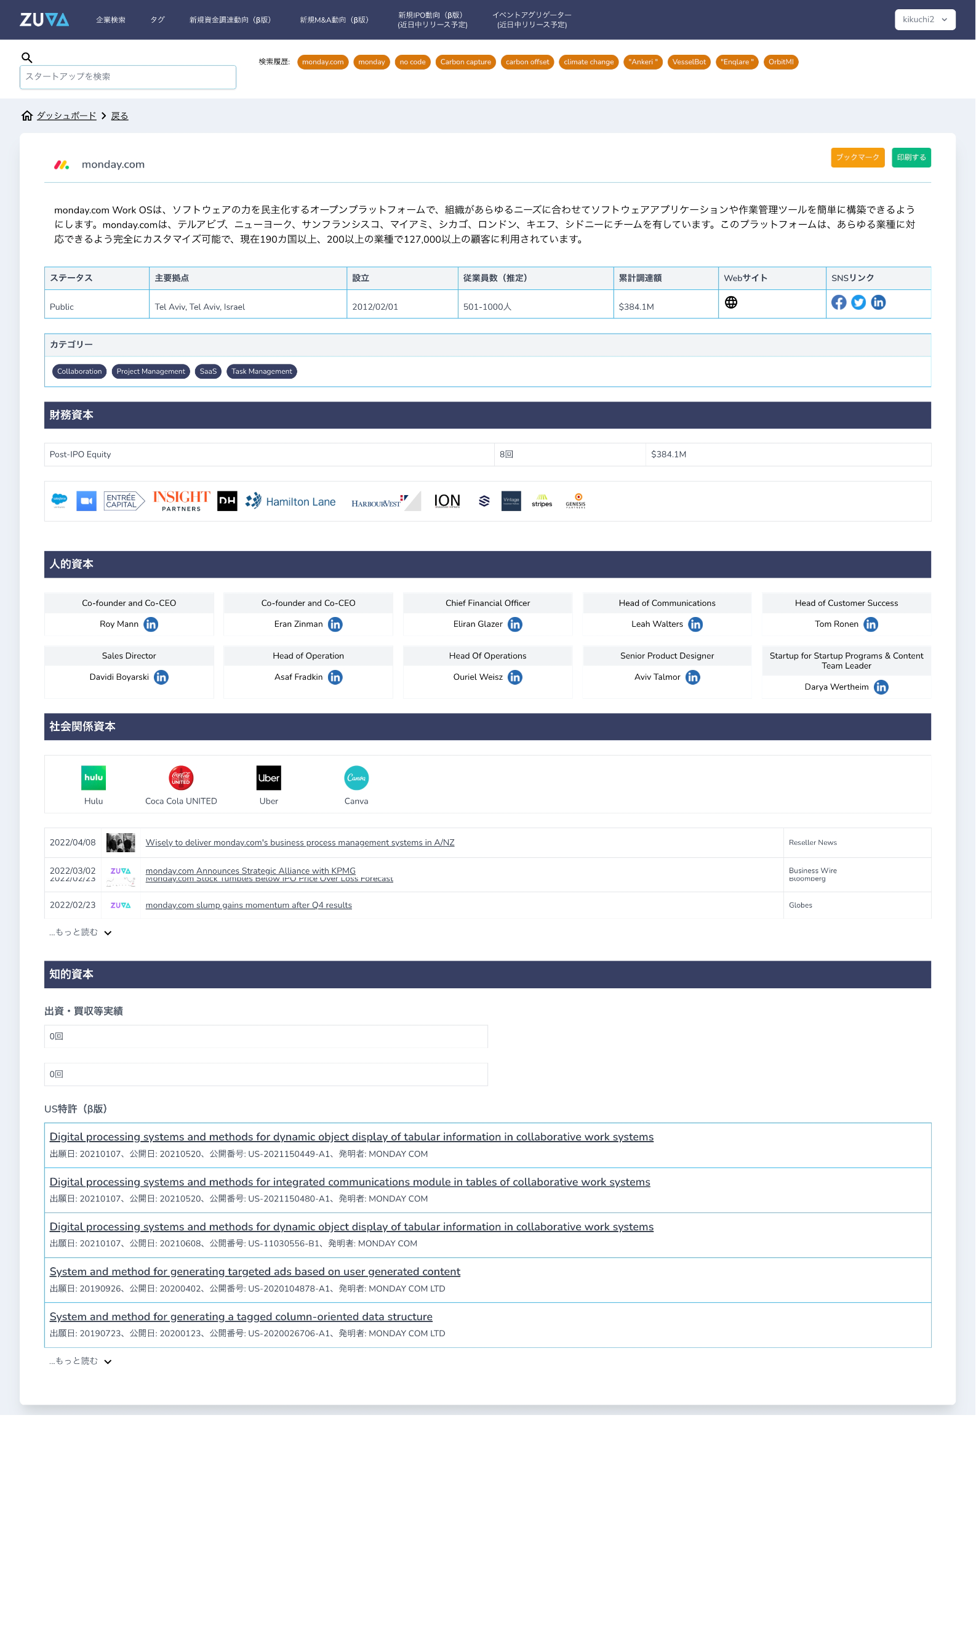Select the 'no code' search history tag
Screen dimensions: 976x1649
coord(413,62)
